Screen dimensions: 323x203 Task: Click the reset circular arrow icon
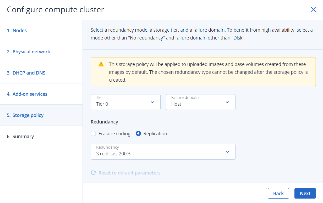point(93,173)
